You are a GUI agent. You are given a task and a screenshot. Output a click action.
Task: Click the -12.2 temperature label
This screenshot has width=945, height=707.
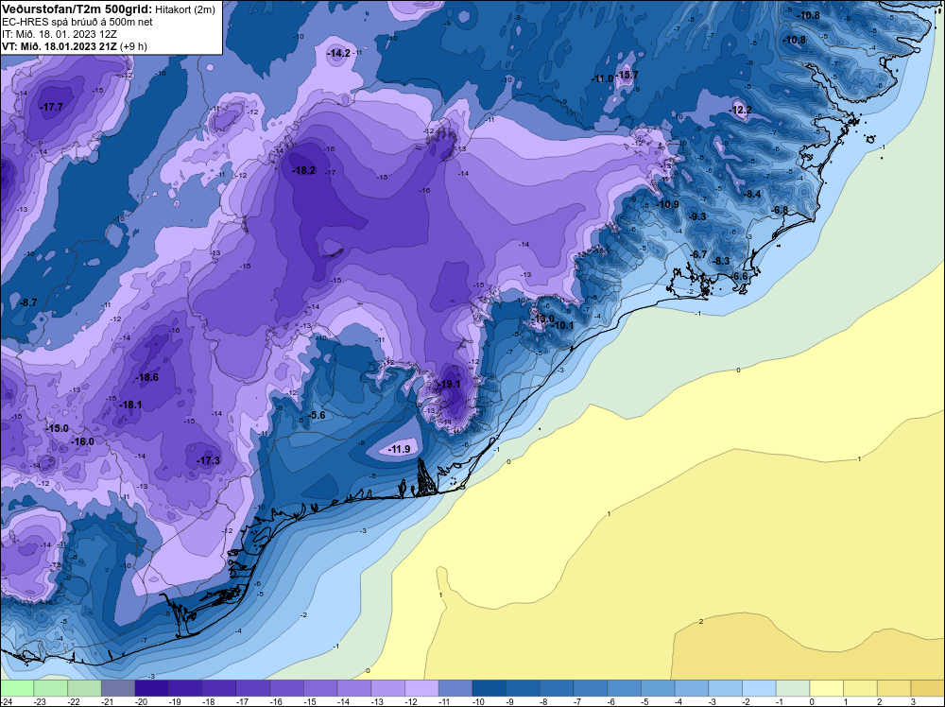pyautogui.click(x=741, y=110)
